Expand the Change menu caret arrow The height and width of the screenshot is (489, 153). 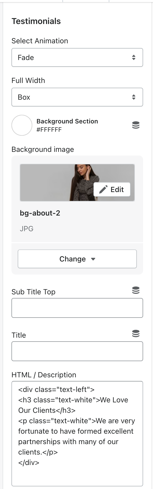tap(93, 259)
